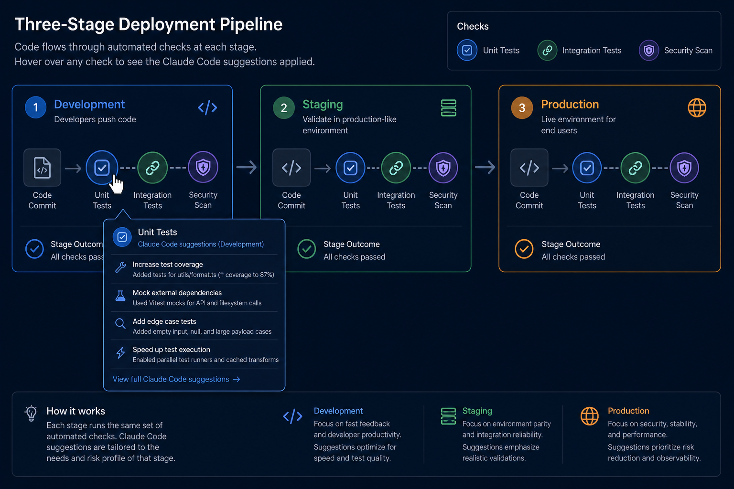Screen dimensions: 734x489
Task: Open Increase test coverage suggestion
Action: (194, 269)
